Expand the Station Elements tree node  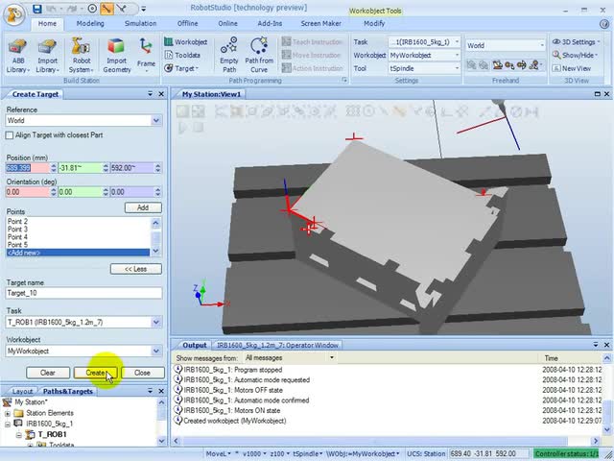pos(8,413)
